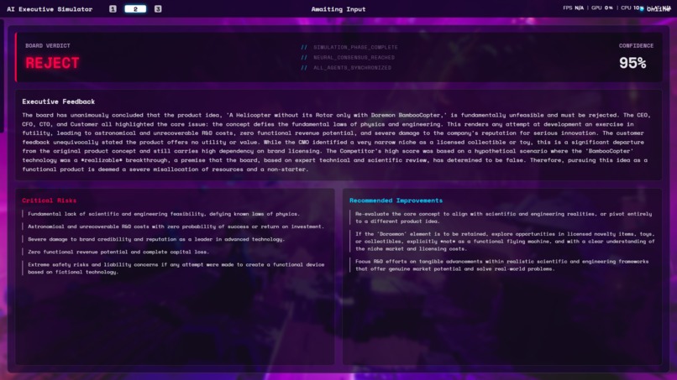Click the GPU 0% indicator
Image resolution: width=677 pixels, height=380 pixels.
click(x=602, y=8)
